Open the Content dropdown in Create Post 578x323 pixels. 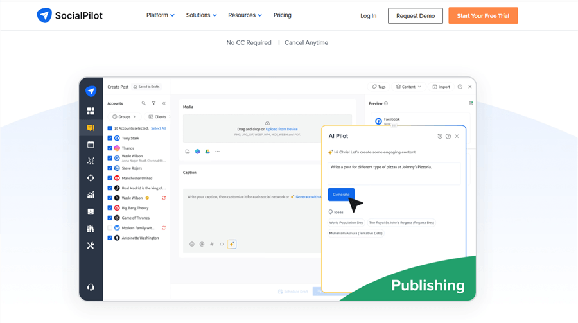tap(408, 87)
